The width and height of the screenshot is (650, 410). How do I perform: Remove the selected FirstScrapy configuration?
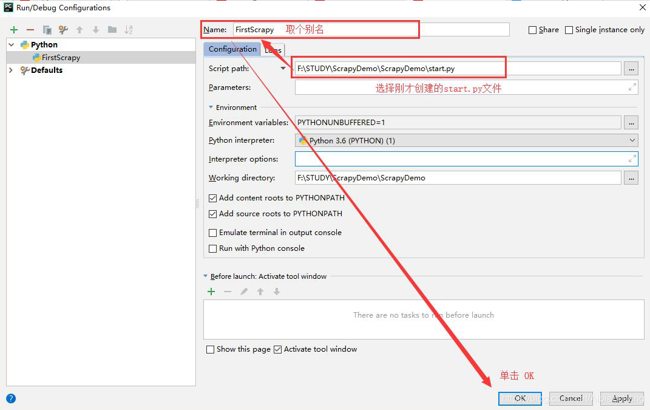coord(30,29)
